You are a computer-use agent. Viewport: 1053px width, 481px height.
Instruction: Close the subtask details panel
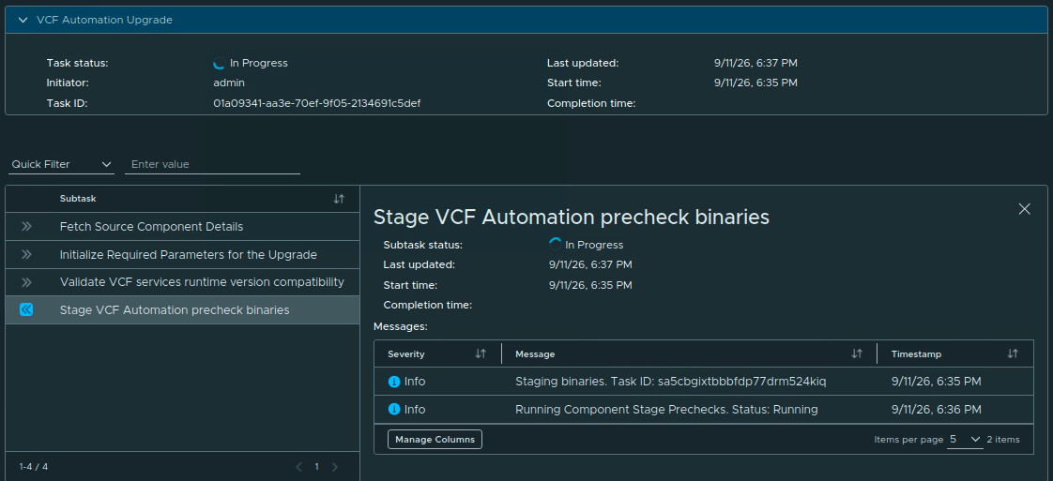1024,209
